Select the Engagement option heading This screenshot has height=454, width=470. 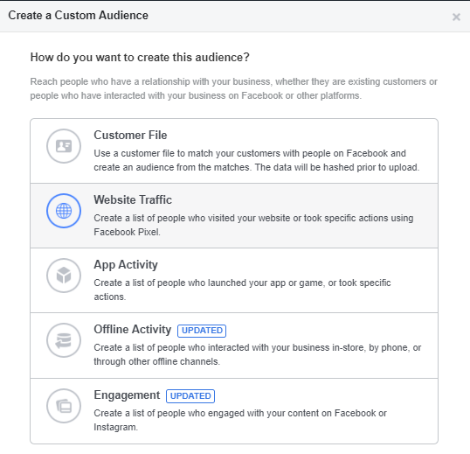tap(127, 395)
